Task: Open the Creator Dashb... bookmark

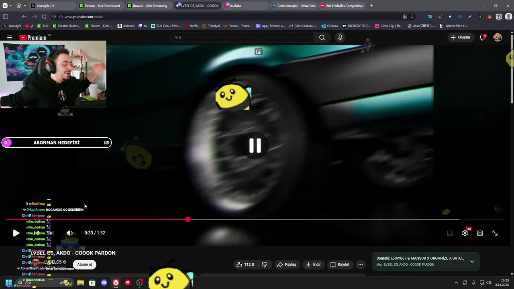Action: click(66, 26)
